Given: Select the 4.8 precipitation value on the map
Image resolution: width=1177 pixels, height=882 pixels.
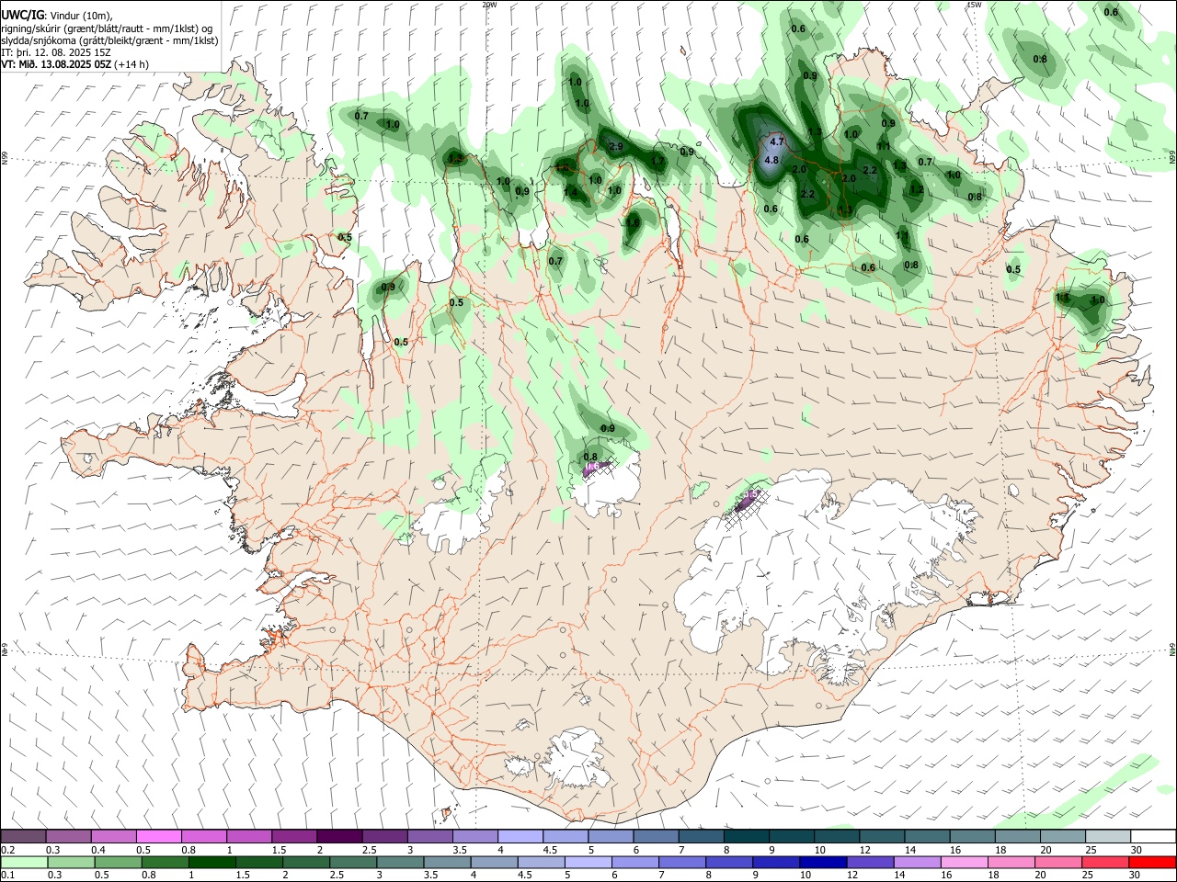Looking at the screenshot, I should [x=771, y=160].
